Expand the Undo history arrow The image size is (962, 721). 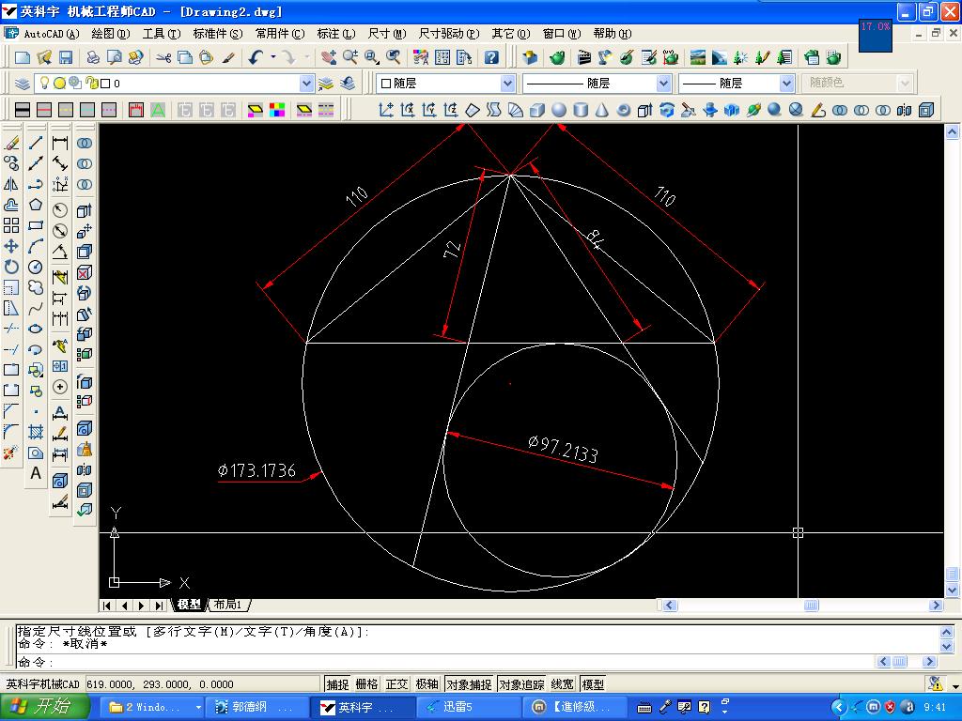tap(273, 57)
